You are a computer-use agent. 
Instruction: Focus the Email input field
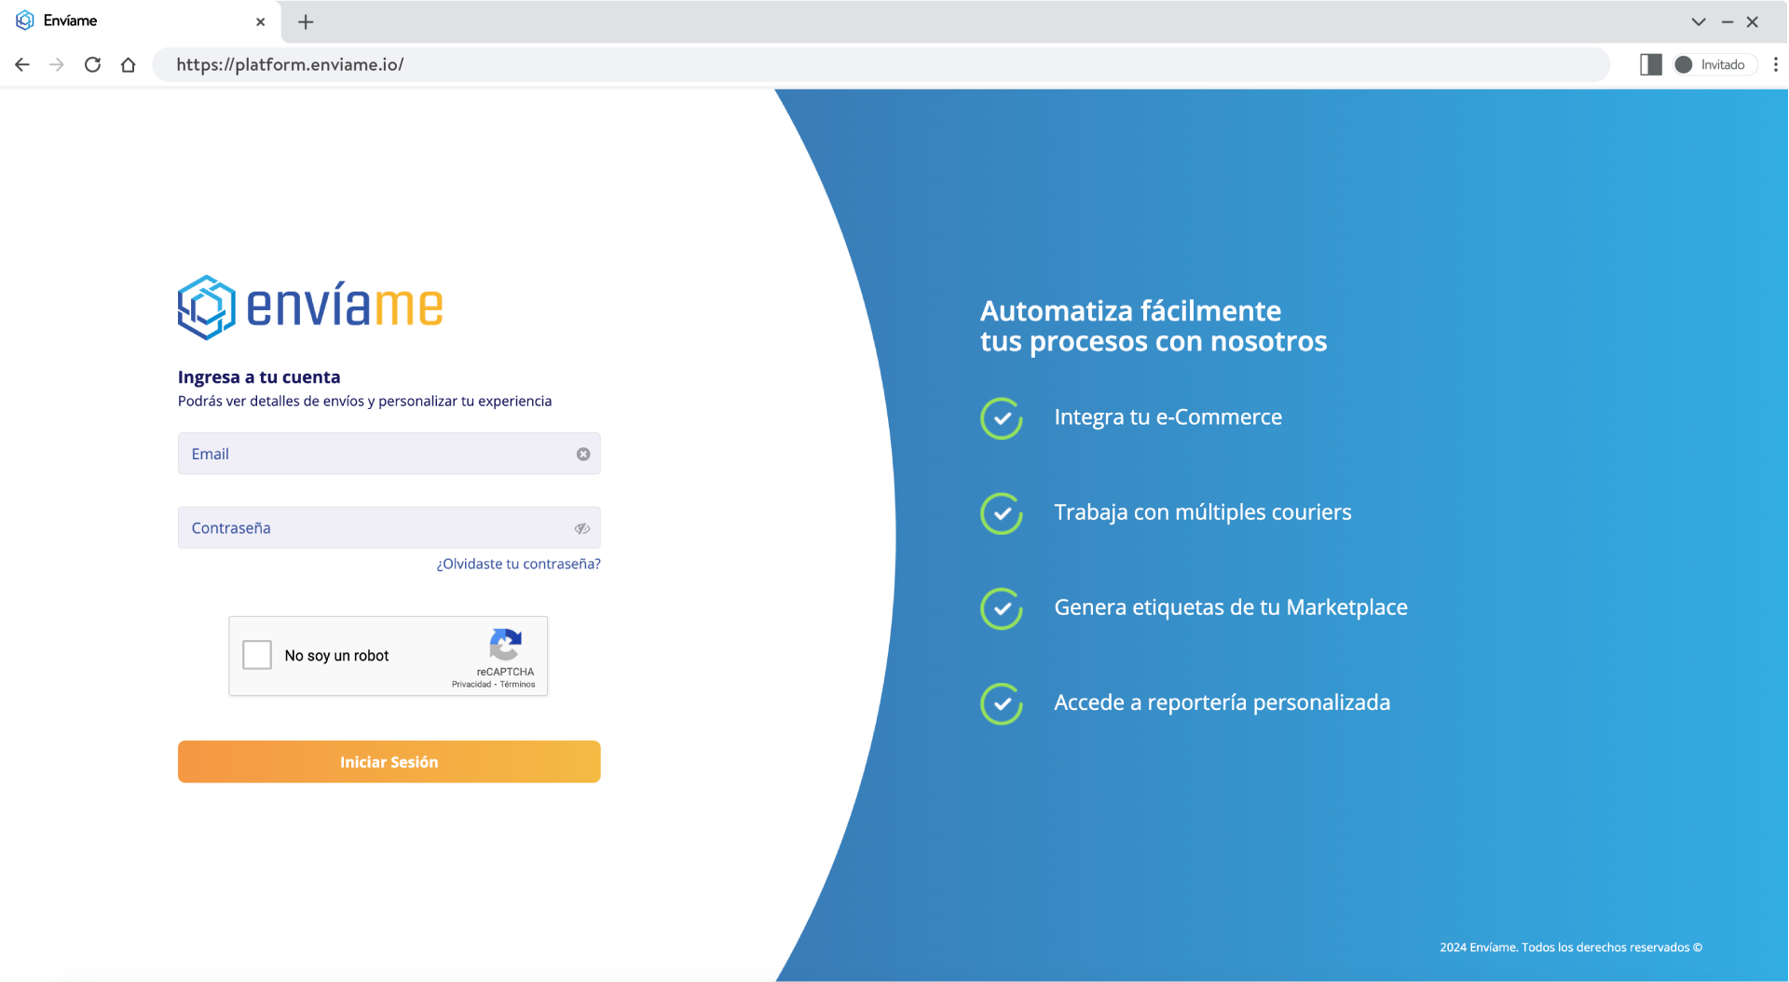tap(389, 454)
